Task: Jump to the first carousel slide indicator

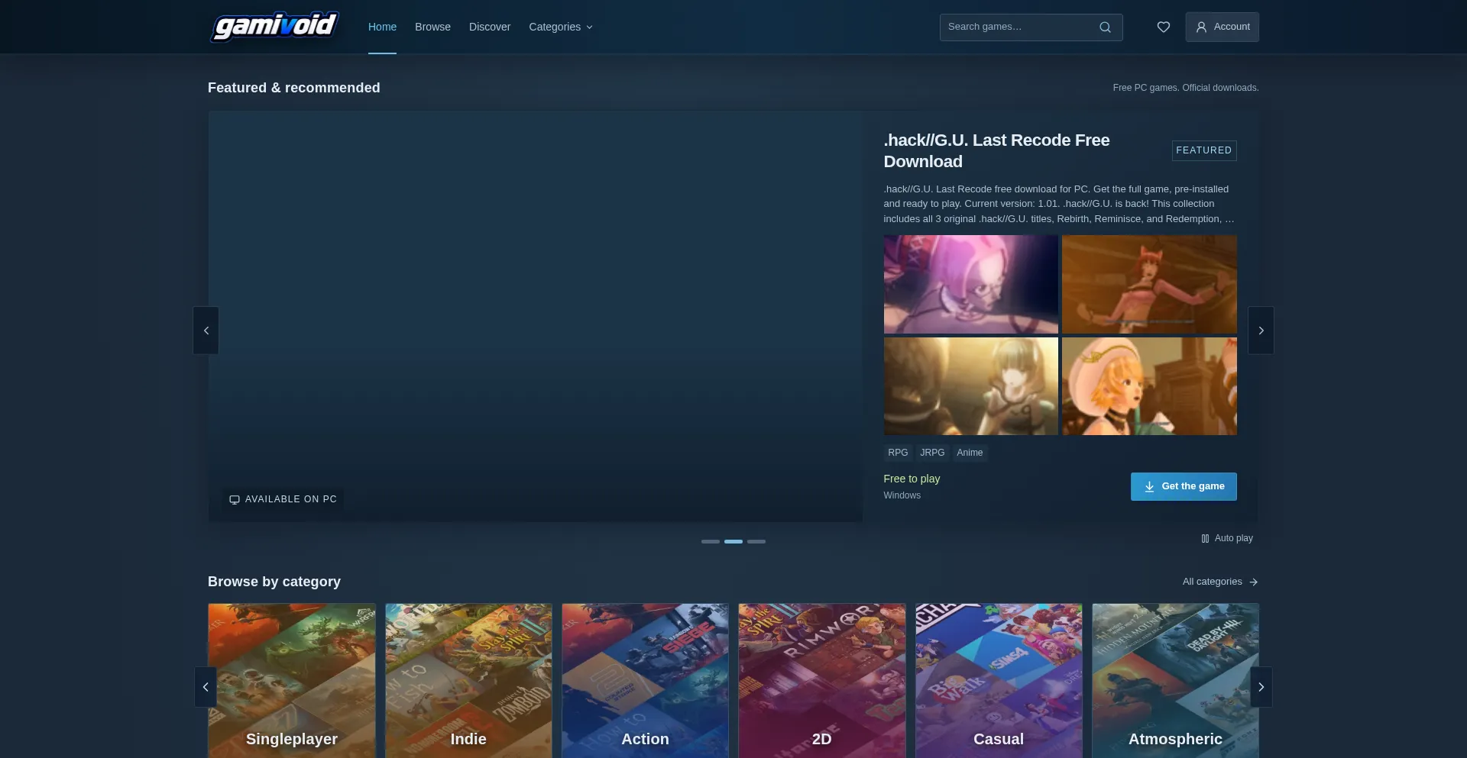Action: coord(711,541)
